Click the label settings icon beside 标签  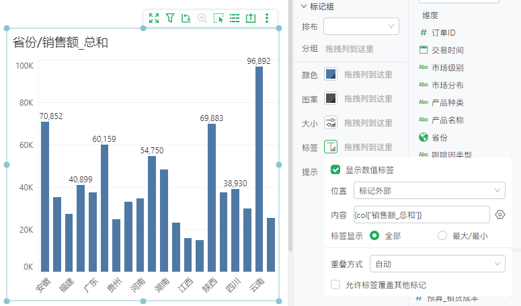pyautogui.click(x=331, y=147)
